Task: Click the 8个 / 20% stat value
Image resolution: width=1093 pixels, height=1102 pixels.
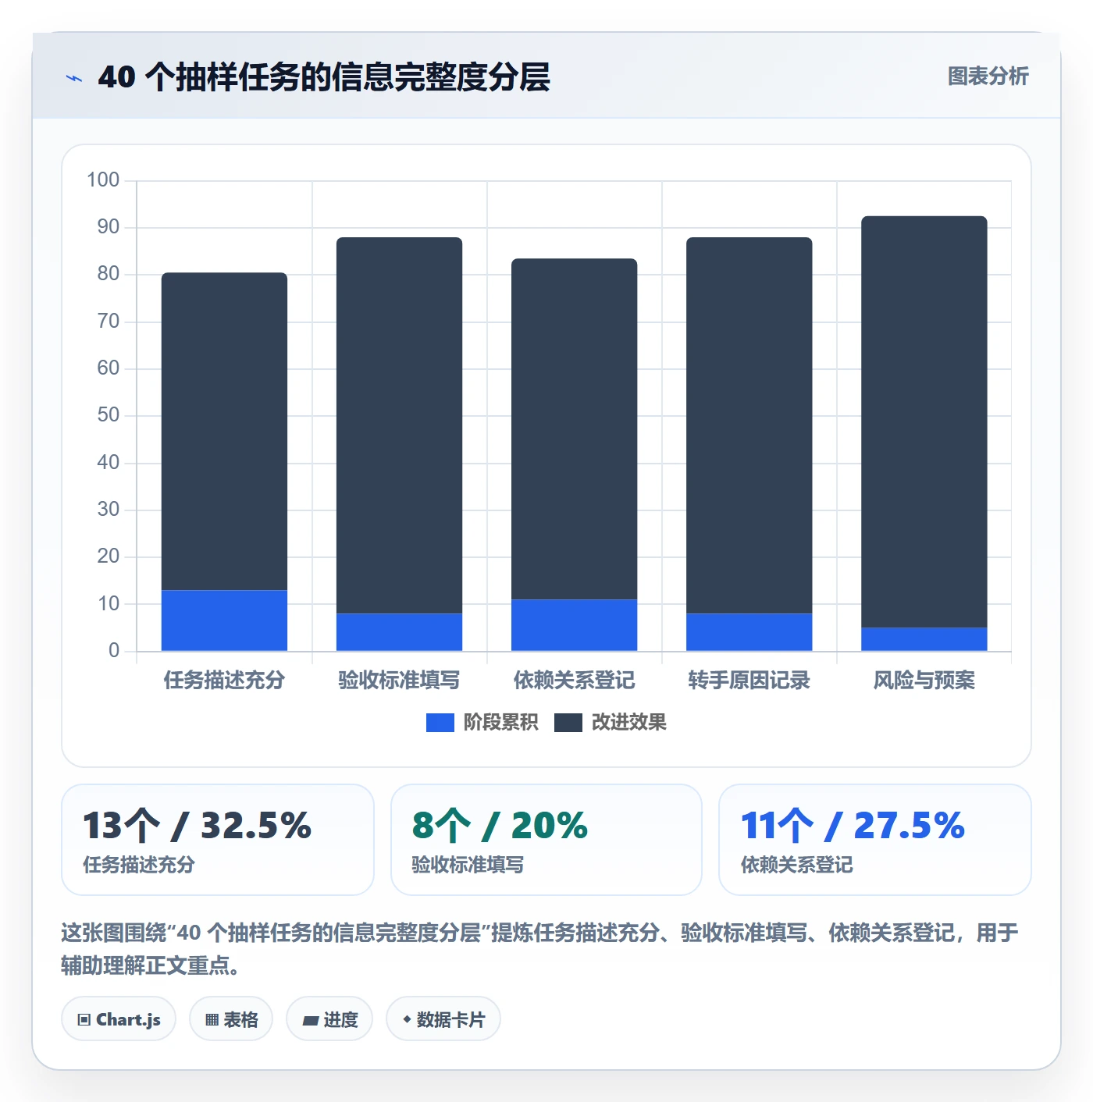Action: (500, 826)
